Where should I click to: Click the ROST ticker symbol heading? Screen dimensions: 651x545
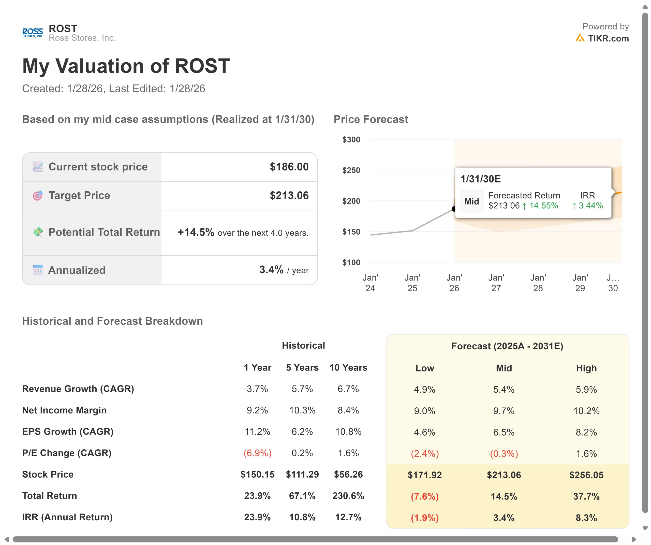coord(63,28)
